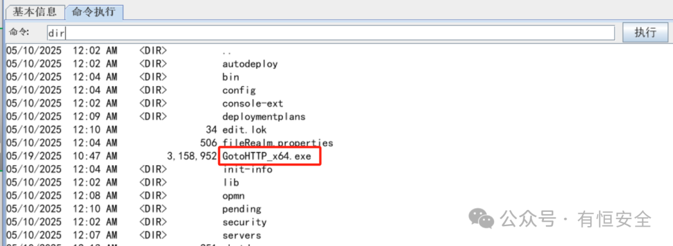Screen dimensions: 673x246
Task: Click the autodeploy directory line
Action: (x=250, y=64)
